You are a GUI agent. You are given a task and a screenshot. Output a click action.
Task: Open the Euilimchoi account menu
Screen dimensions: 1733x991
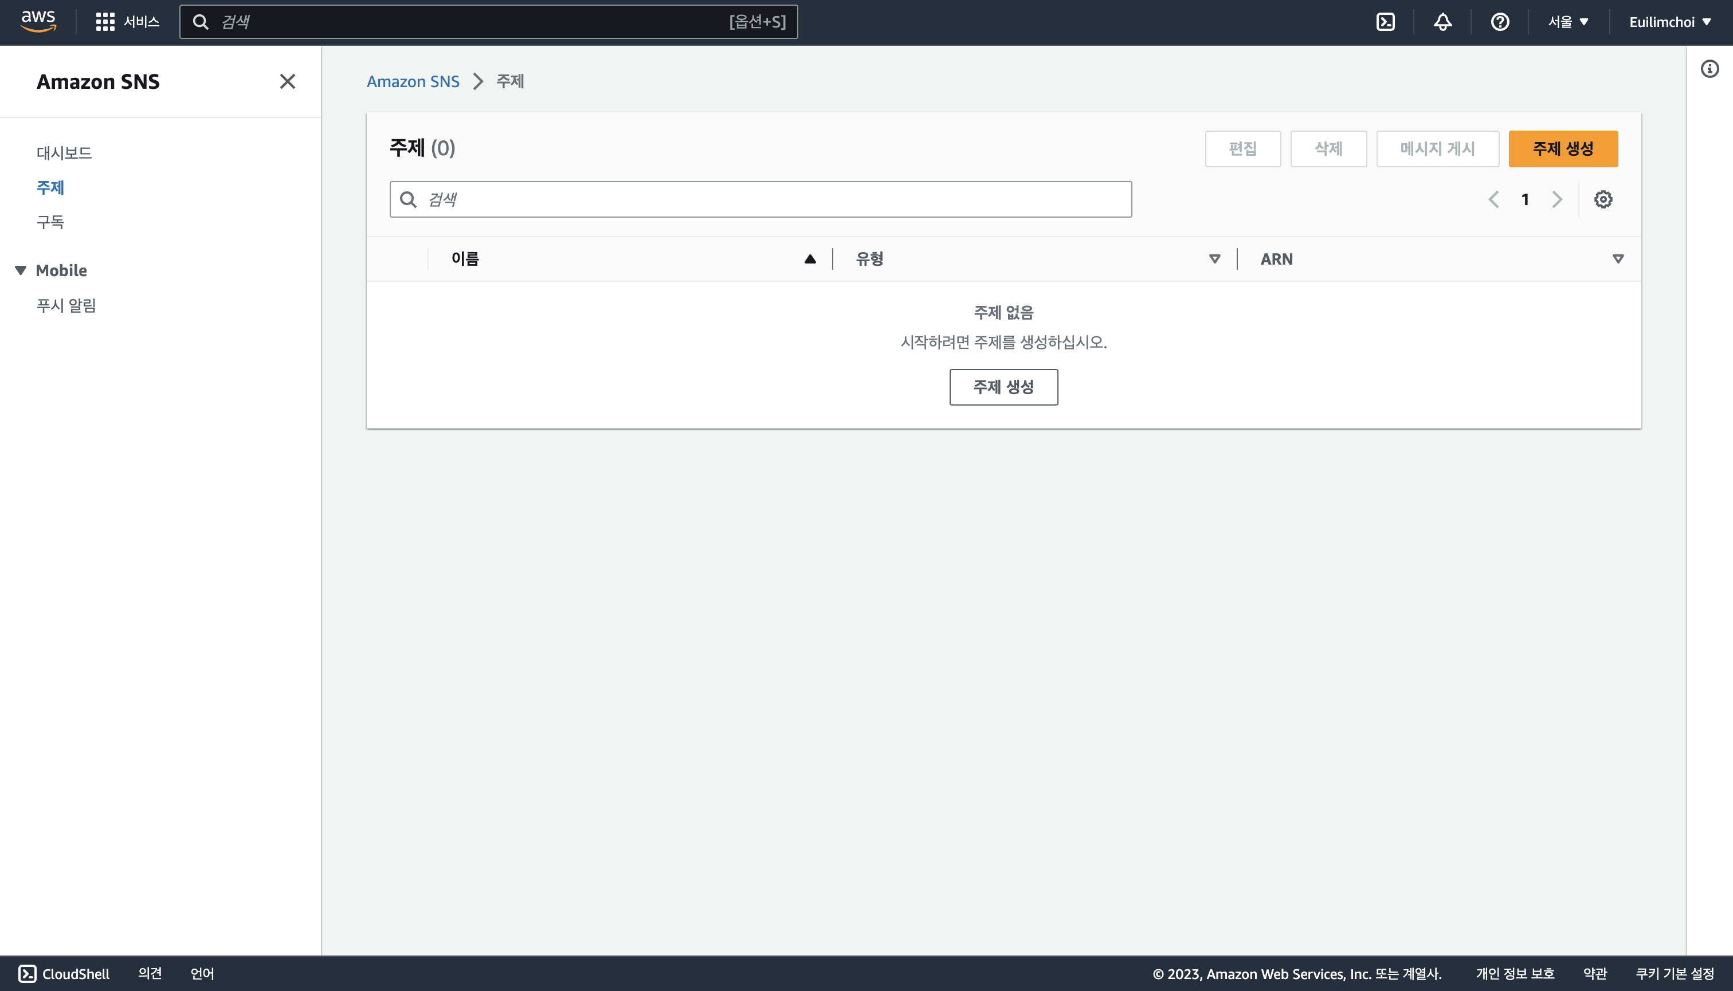click(x=1669, y=22)
